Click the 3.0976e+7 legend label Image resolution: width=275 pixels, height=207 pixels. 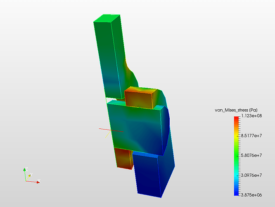[251, 175]
